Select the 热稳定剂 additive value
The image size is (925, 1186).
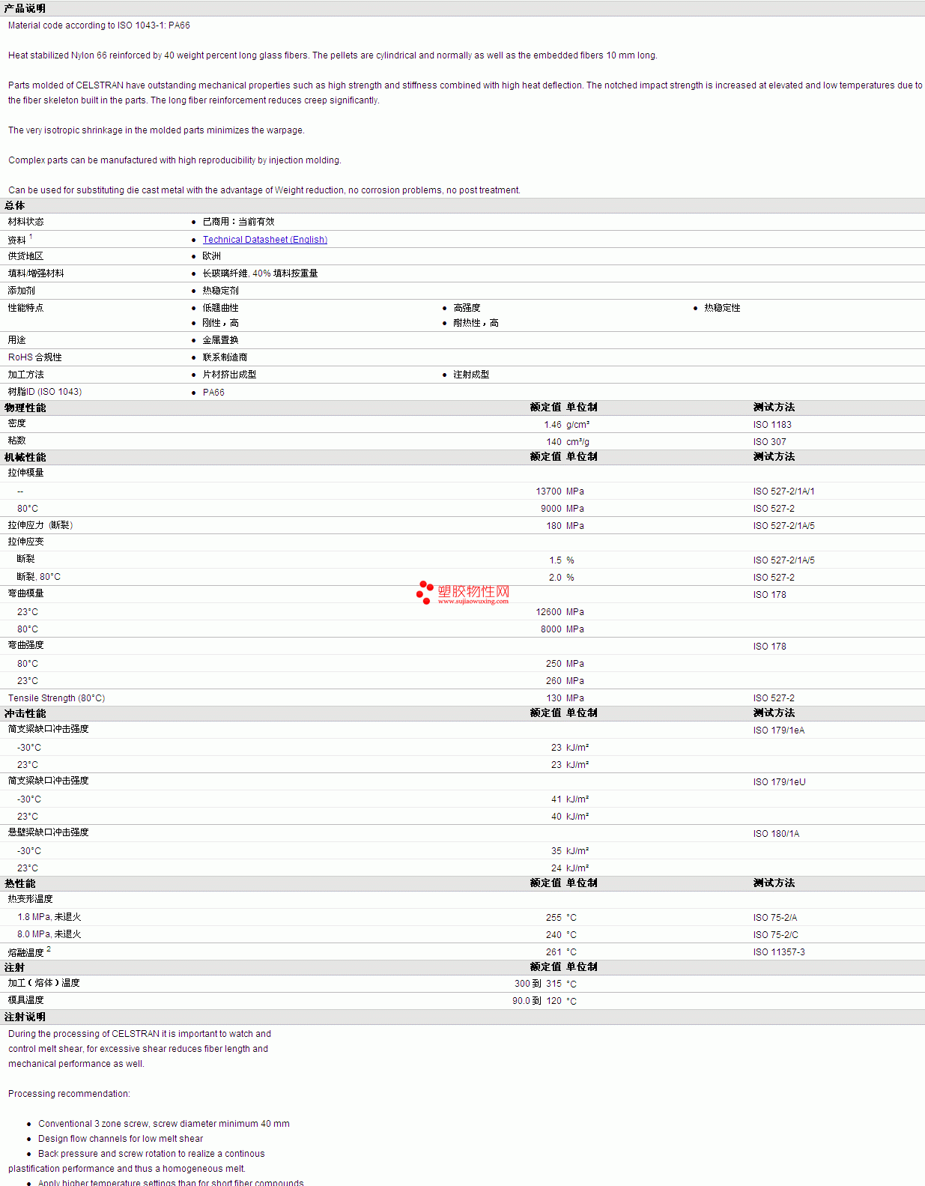[221, 291]
